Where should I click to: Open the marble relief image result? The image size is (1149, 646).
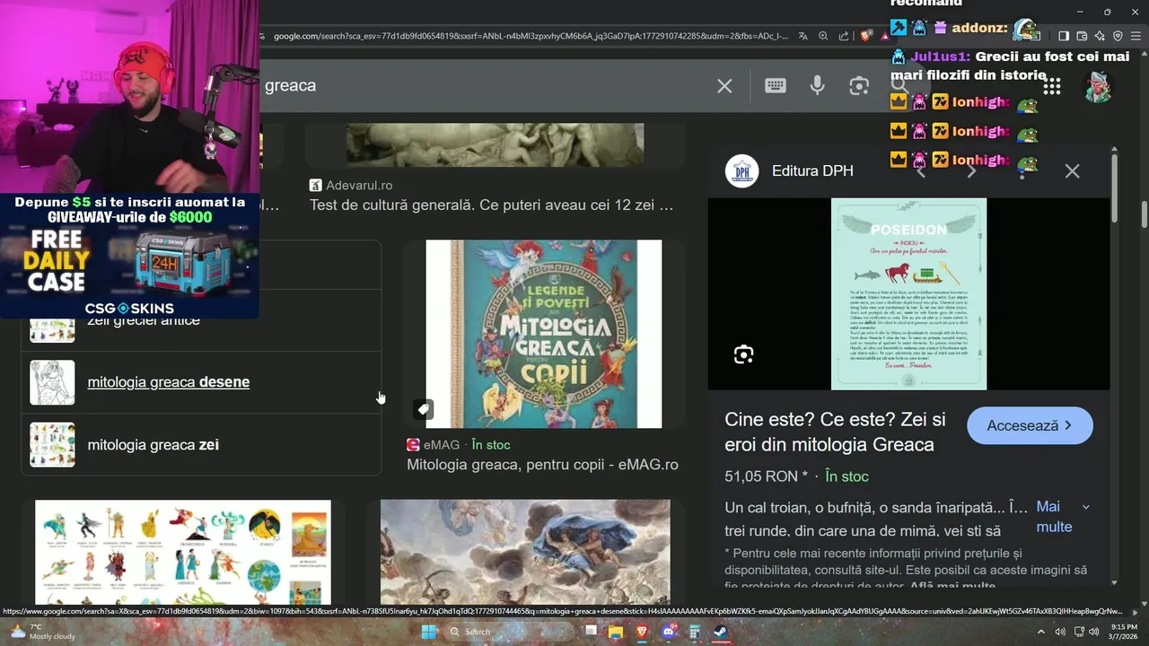coord(495,144)
